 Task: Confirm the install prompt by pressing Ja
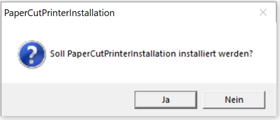[165, 100]
